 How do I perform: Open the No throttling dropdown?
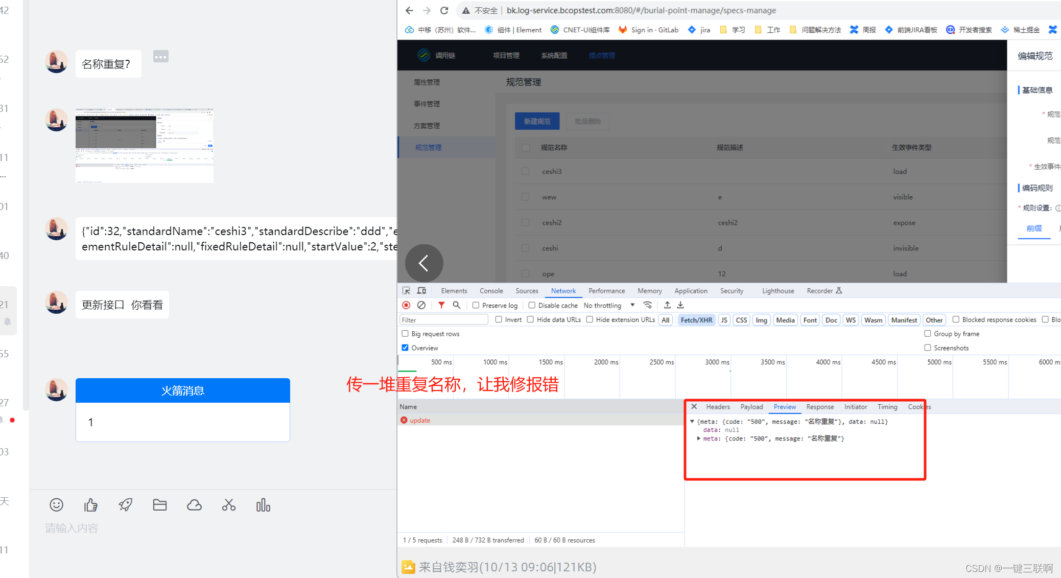pos(609,305)
